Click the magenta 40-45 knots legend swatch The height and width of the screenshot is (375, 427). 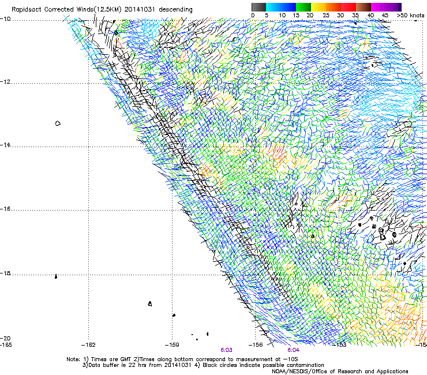pyautogui.click(x=379, y=7)
